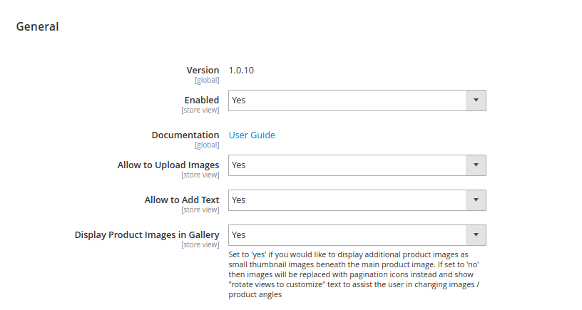This screenshot has height=310, width=582.
Task: Click the version number 1.0.10
Action: click(x=241, y=70)
